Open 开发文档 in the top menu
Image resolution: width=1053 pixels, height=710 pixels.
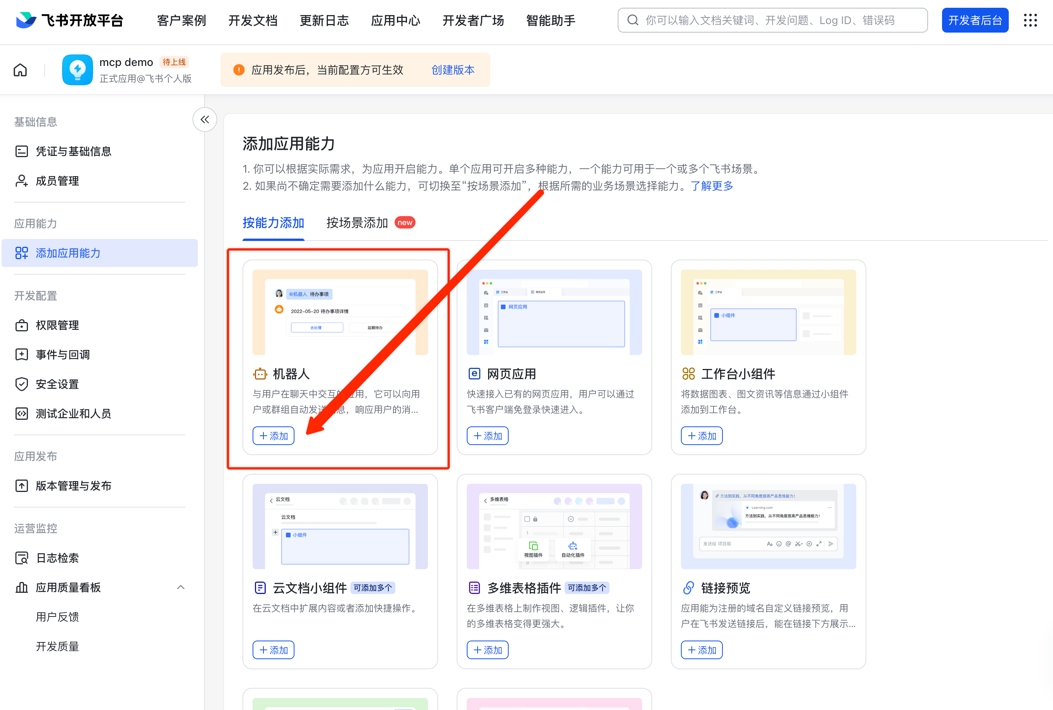pyautogui.click(x=253, y=21)
